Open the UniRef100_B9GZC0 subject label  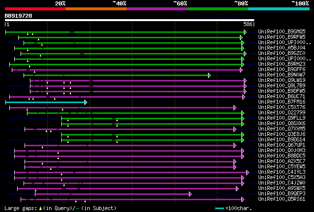[x=282, y=53]
